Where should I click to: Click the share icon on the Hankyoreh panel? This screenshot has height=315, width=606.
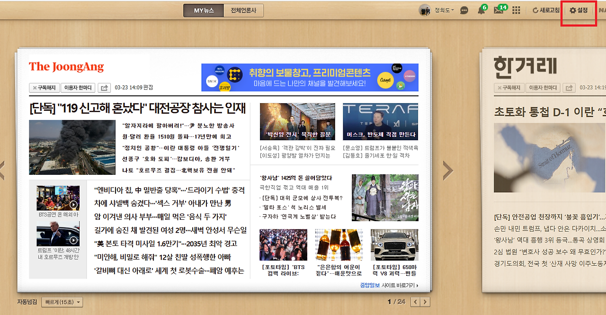coord(570,87)
